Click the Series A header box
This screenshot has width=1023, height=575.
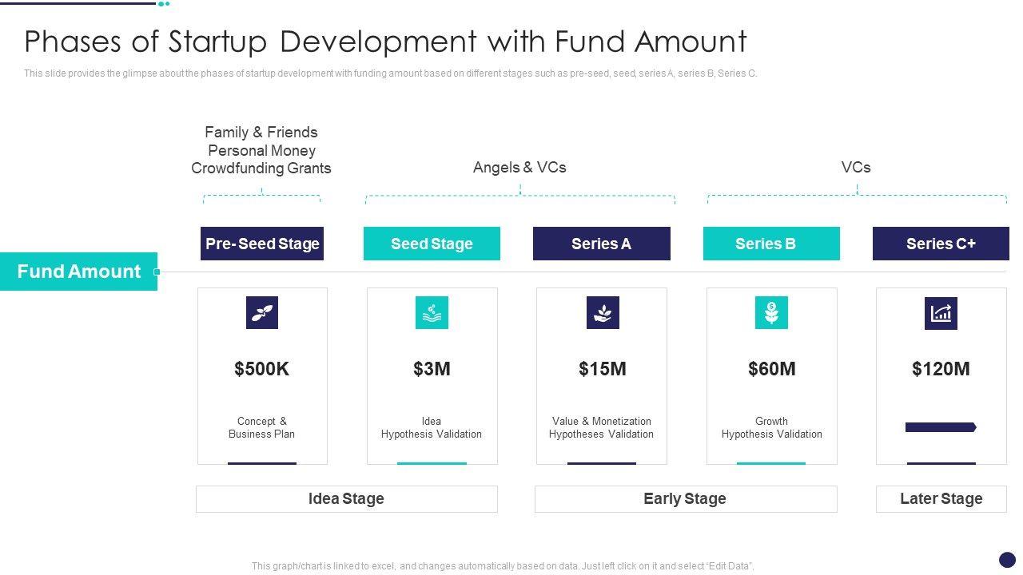point(602,244)
